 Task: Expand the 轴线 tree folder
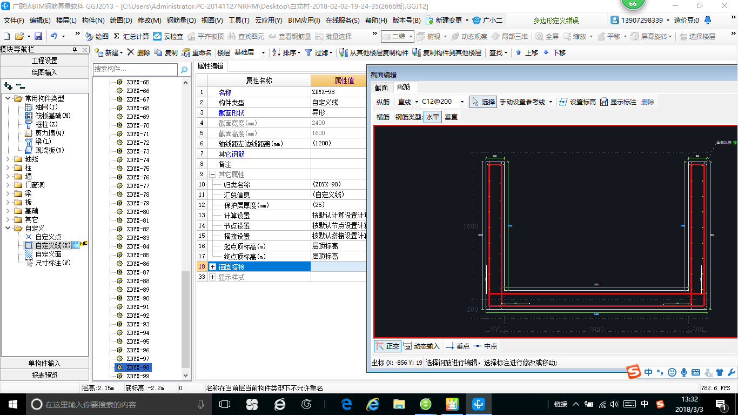[x=8, y=159]
